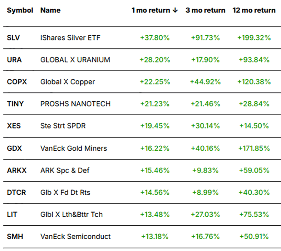The width and height of the screenshot is (281, 251).
Task: Open iShares Silver ETF fund name
Action: click(x=70, y=38)
